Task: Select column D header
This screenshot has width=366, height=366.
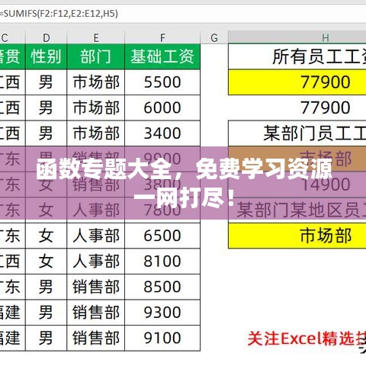Action: [x=46, y=37]
